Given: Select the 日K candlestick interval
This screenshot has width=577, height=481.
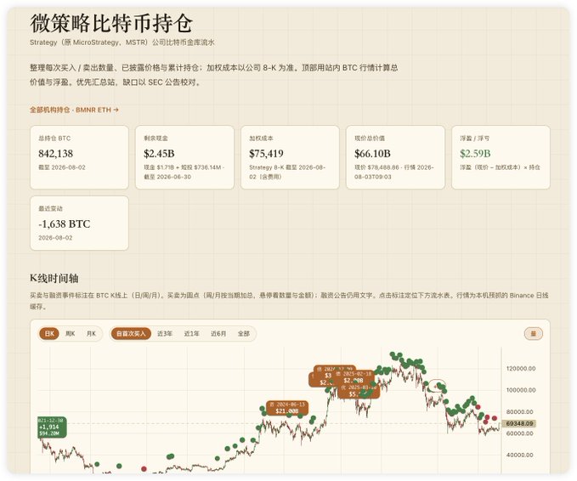Looking at the screenshot, I should click(49, 334).
